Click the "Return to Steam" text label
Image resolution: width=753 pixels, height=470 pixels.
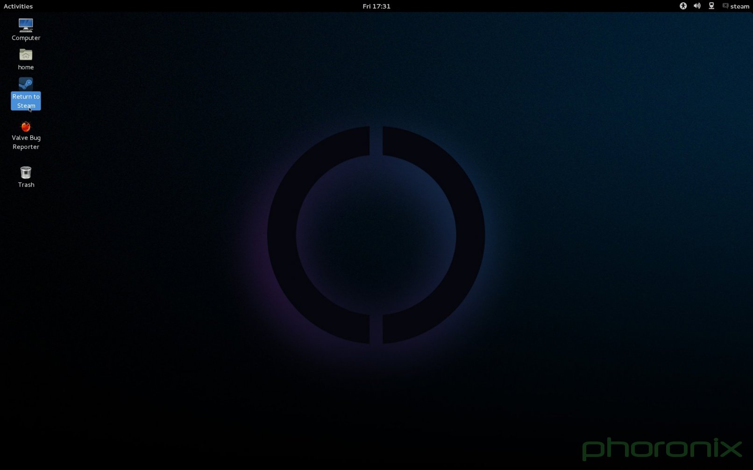[x=26, y=101]
